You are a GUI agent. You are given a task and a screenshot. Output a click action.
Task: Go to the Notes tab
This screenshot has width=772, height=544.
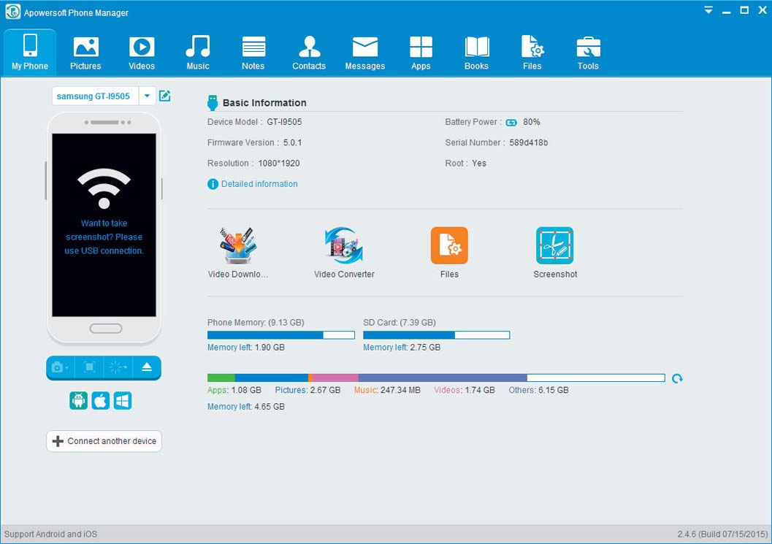point(253,53)
